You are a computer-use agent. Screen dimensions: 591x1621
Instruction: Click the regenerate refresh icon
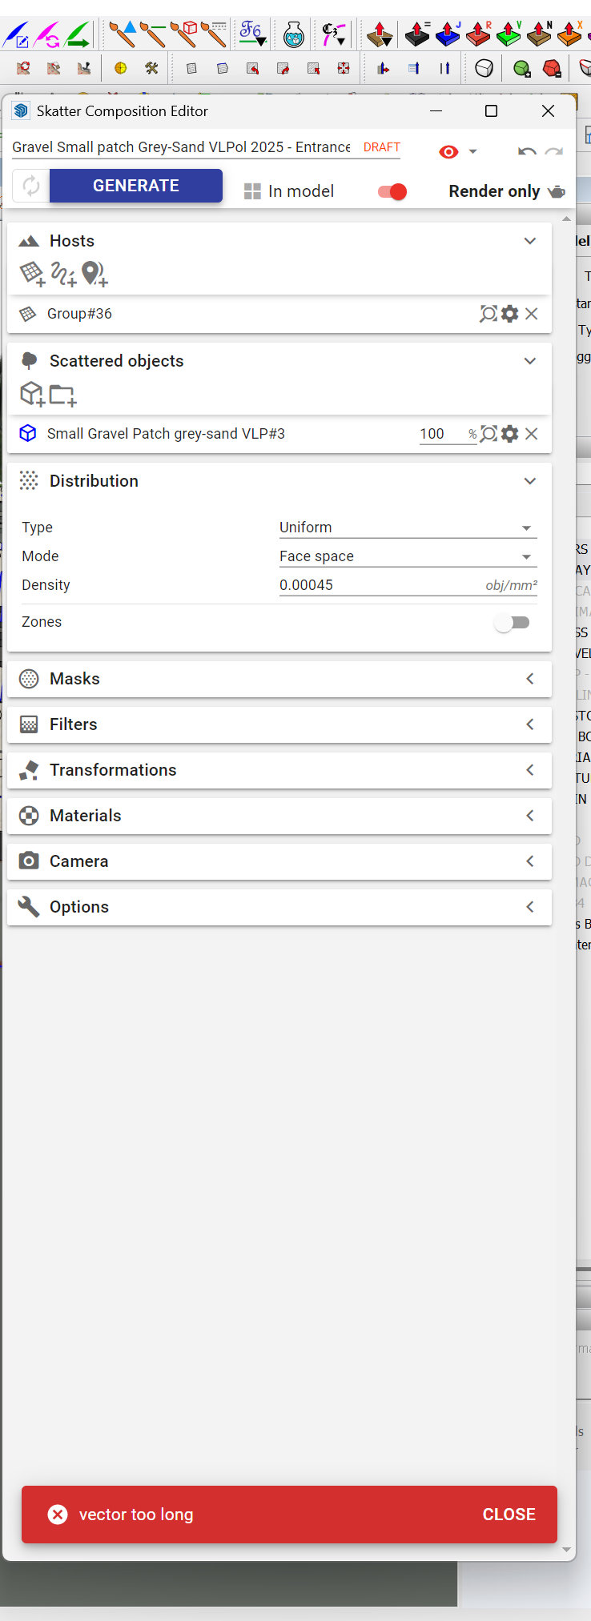(31, 187)
